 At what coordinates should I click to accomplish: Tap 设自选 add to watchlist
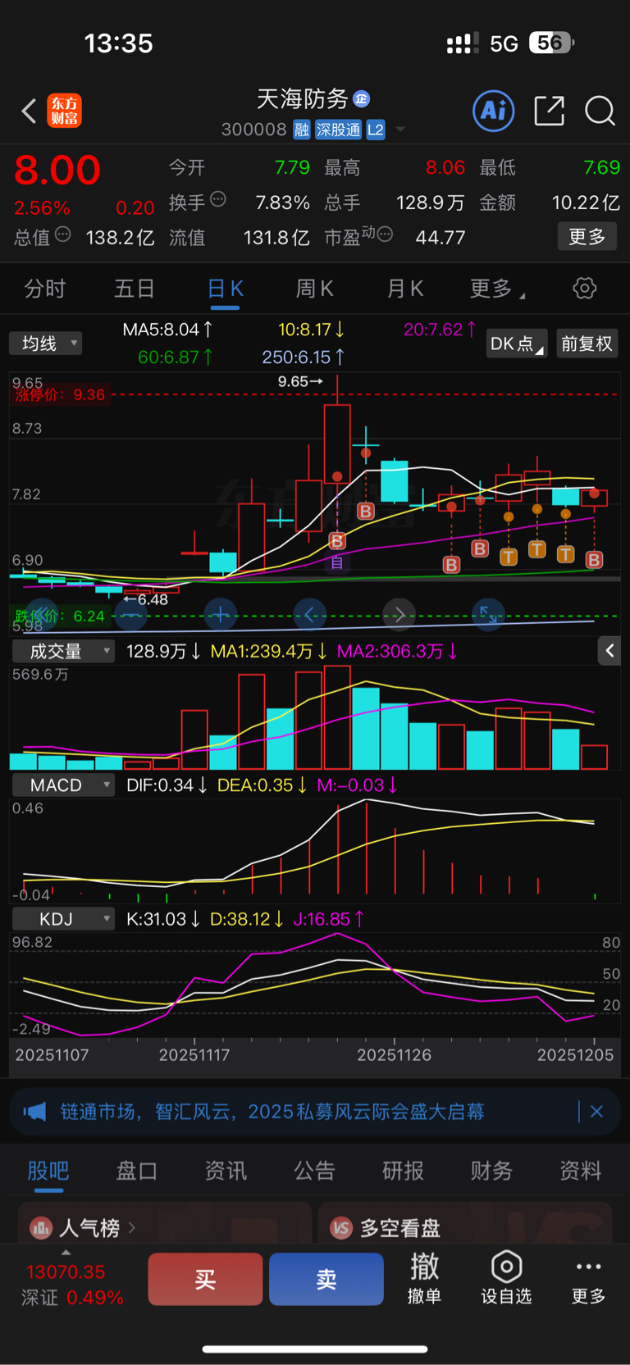click(x=506, y=1277)
